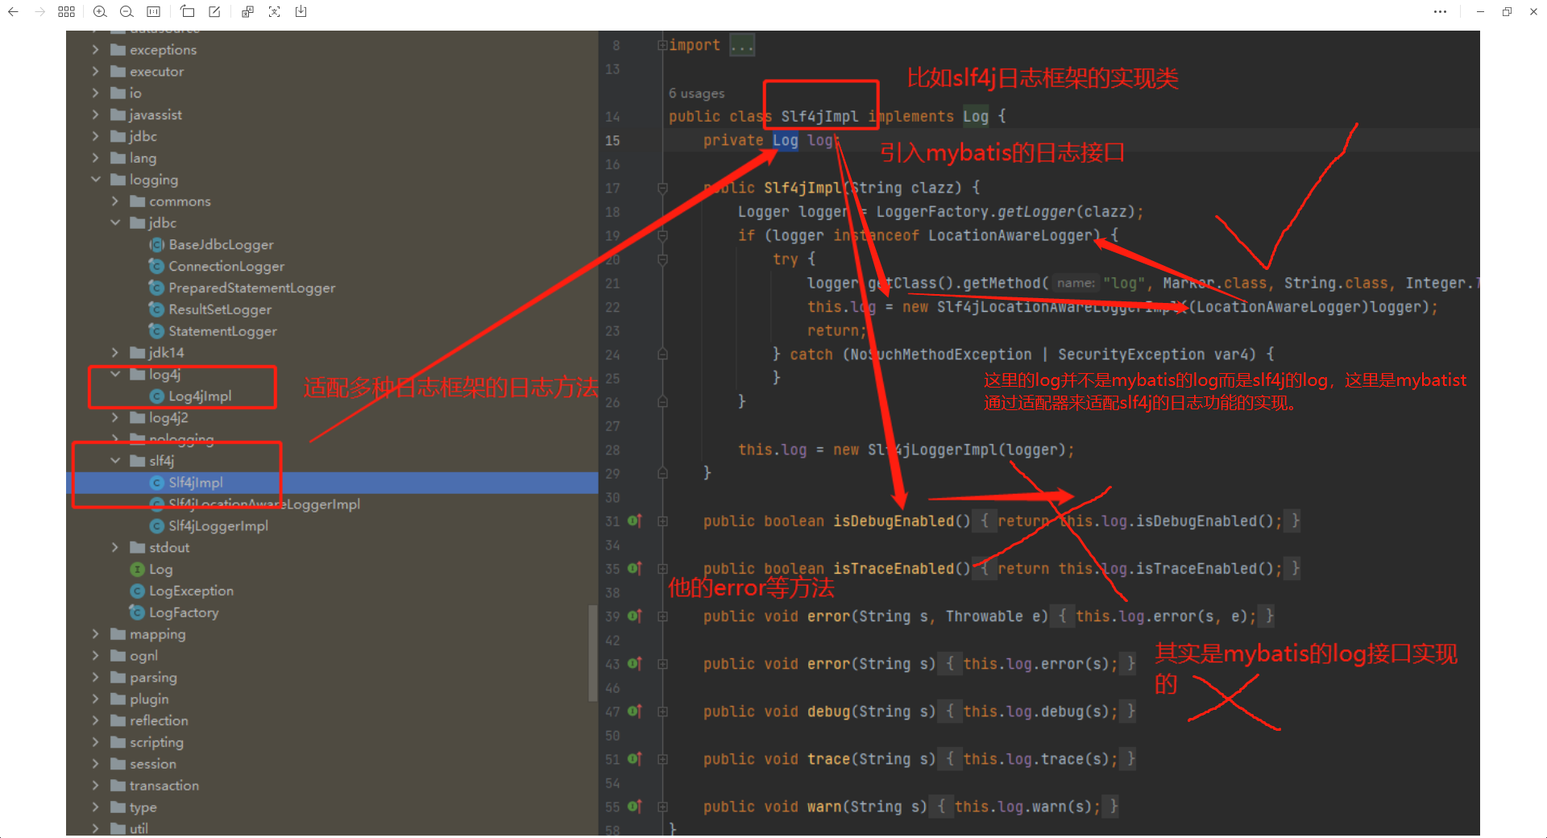This screenshot has height=838, width=1547.
Task: Select the ognl folder
Action: coord(143,657)
